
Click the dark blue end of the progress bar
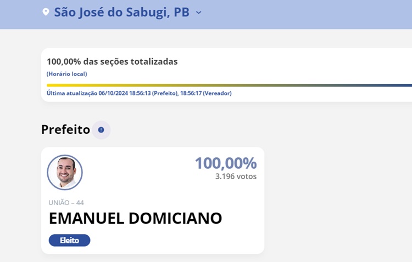404,85
